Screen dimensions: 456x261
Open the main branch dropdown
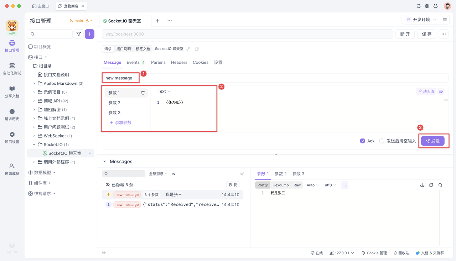pyautogui.click(x=81, y=21)
